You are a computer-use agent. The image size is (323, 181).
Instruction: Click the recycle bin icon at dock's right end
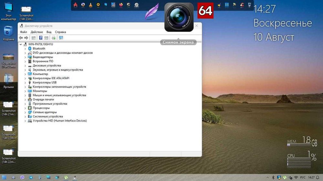(249, 5)
